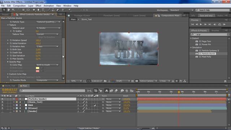Select CC Particle World effect
Viewport: 231px width, 130px height.
pos(207,54)
